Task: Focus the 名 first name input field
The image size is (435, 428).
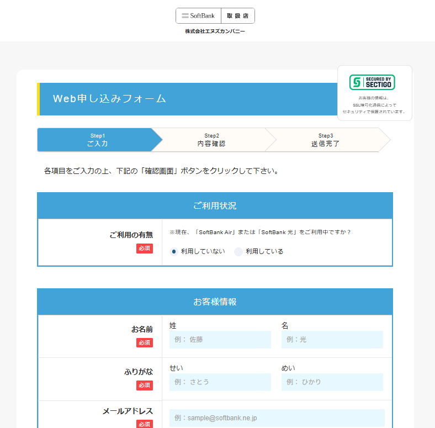Action: (x=332, y=340)
